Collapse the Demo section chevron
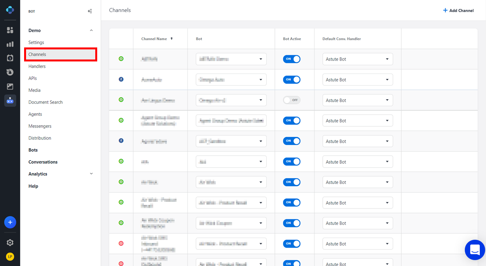The width and height of the screenshot is (486, 266). pos(91,30)
